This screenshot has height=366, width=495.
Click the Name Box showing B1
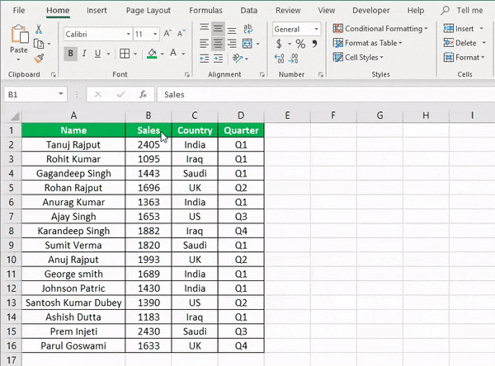click(x=31, y=94)
